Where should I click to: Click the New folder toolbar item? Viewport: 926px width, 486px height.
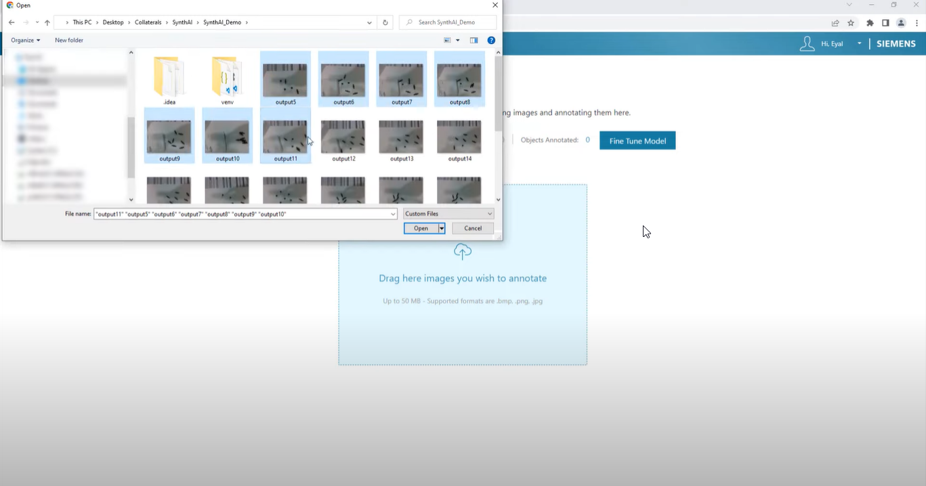(x=68, y=40)
